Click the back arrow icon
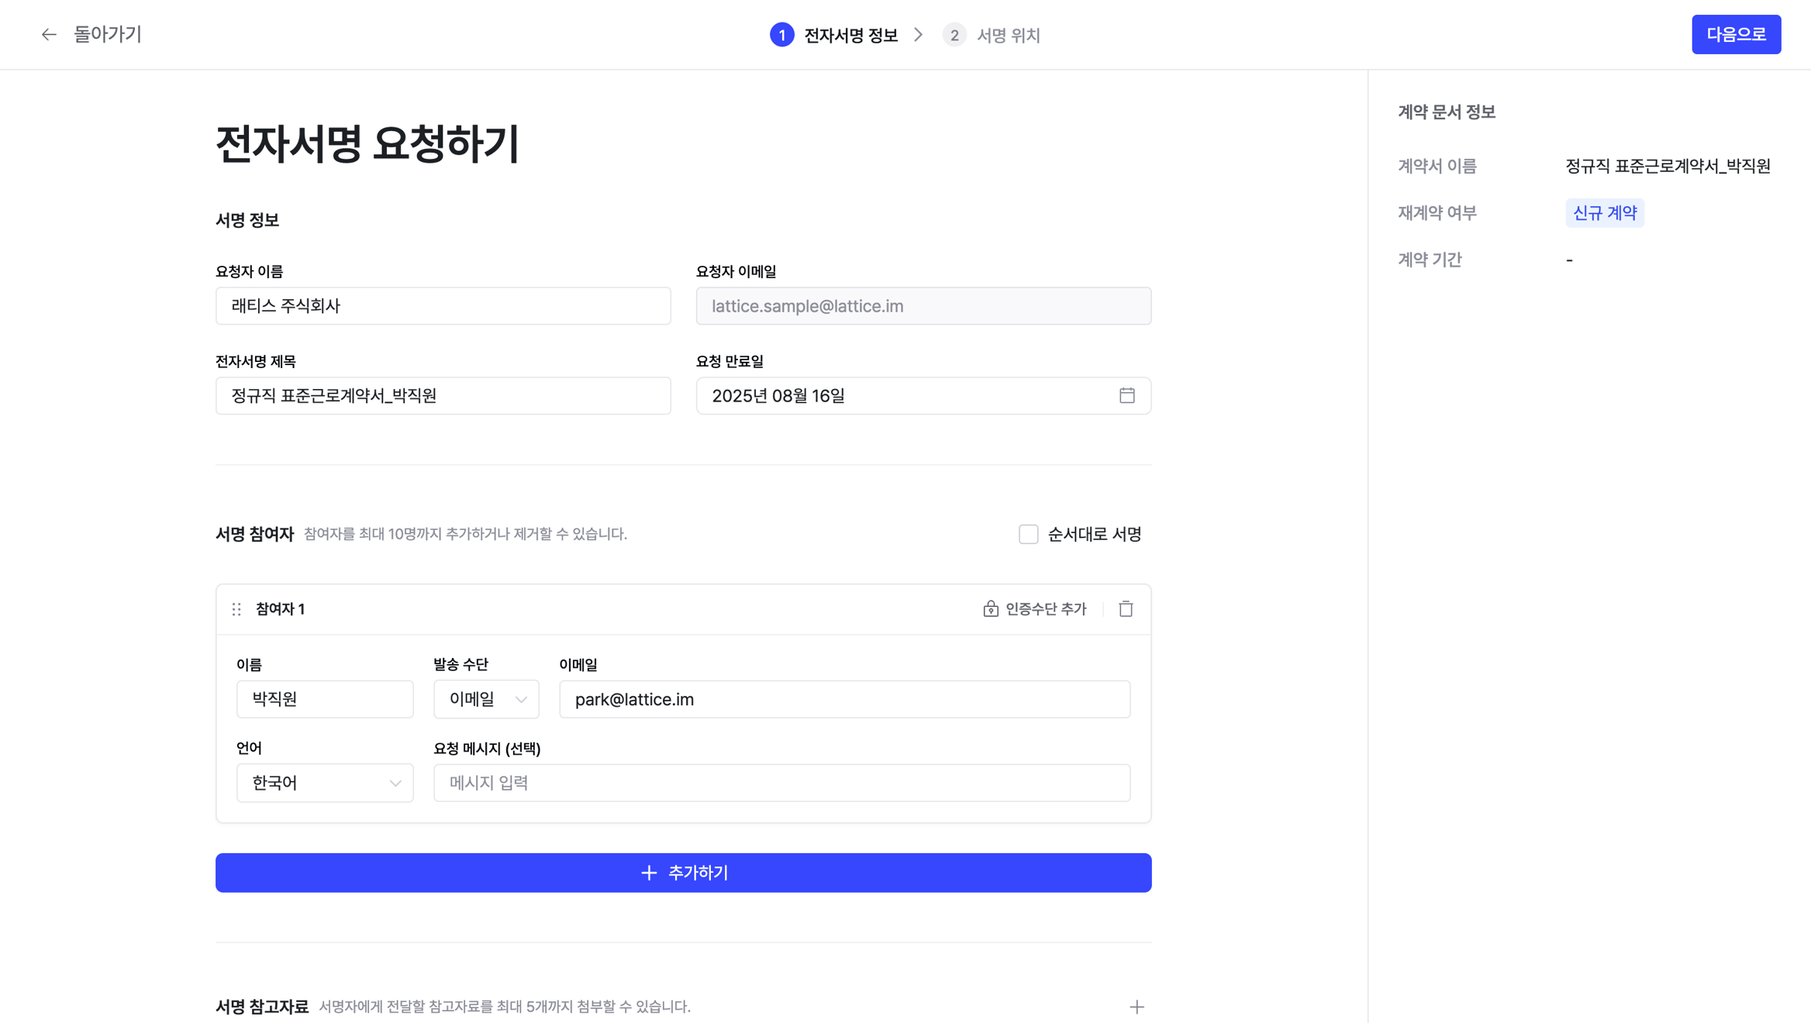The image size is (1811, 1023). [x=49, y=35]
